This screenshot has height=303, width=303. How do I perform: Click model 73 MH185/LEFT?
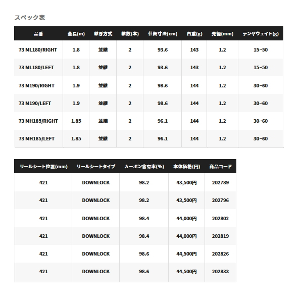[x=36, y=139]
